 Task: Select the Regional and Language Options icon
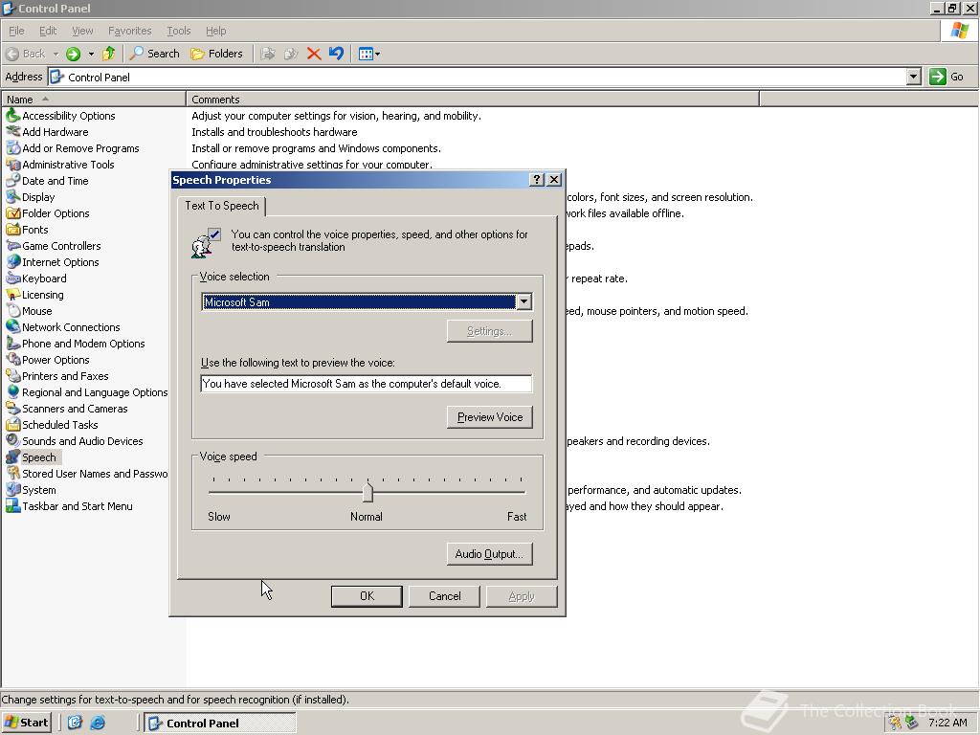(x=13, y=391)
